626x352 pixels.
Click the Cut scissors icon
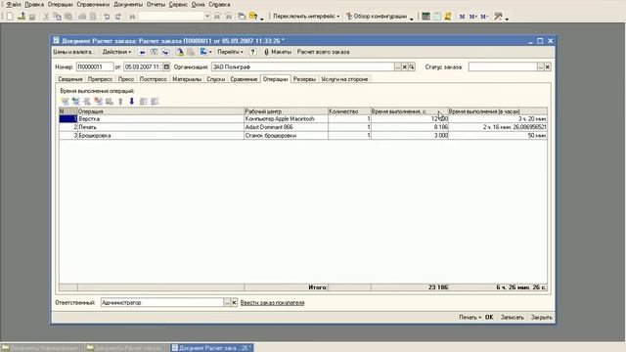(x=46, y=17)
